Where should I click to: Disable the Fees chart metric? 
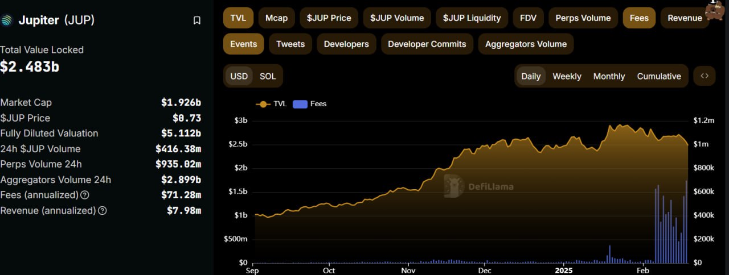click(639, 18)
